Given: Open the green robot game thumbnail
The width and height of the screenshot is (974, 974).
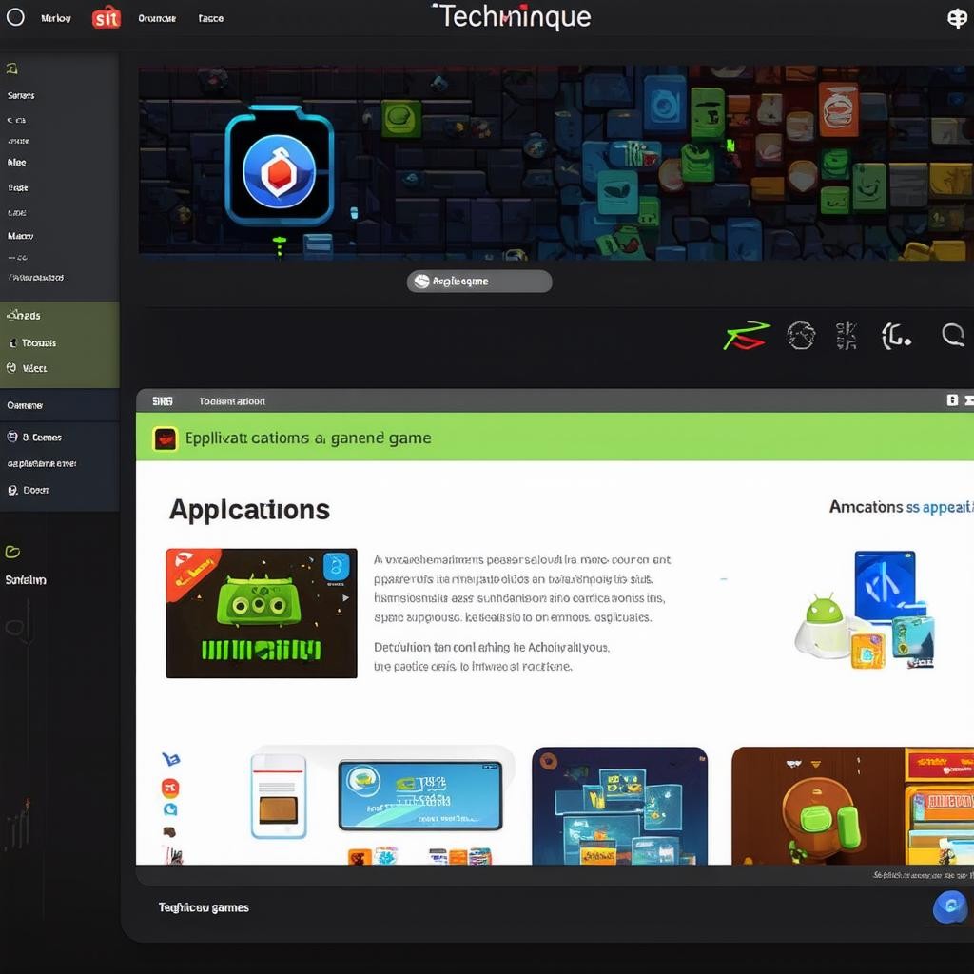Looking at the screenshot, I should tap(262, 614).
